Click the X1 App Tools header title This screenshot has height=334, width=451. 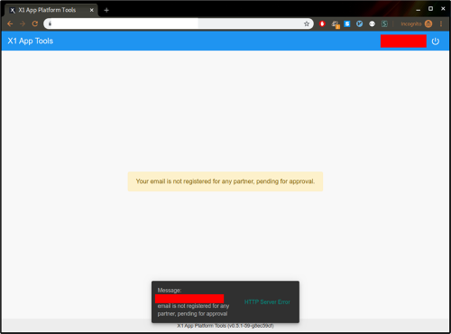pyautogui.click(x=31, y=41)
